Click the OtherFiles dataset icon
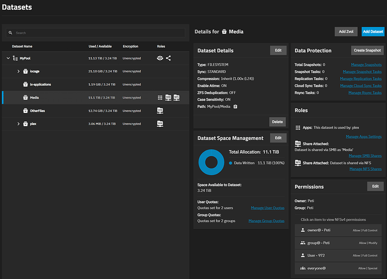 pyautogui.click(x=25, y=111)
